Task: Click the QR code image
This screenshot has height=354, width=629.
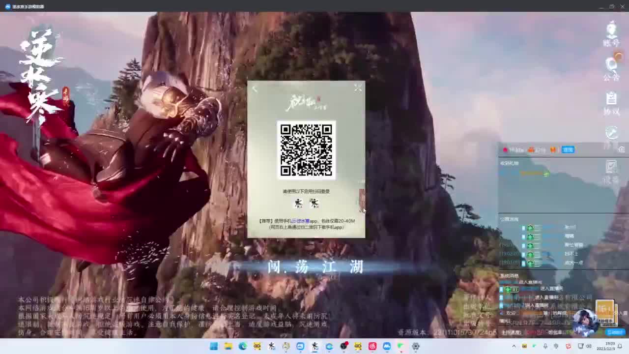Action: [x=306, y=150]
